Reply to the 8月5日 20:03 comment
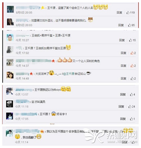 (121, 25)
